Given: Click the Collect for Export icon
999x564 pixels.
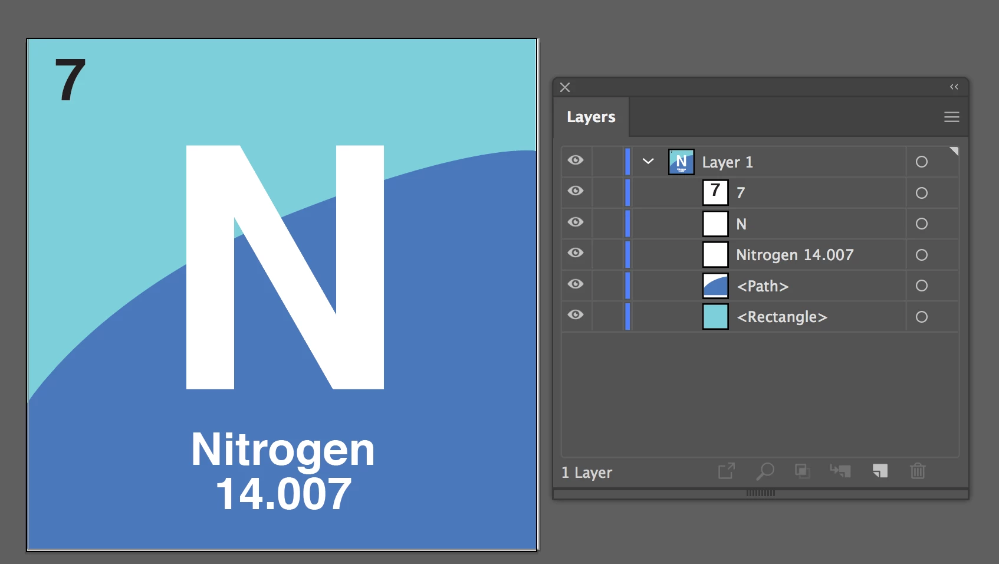Looking at the screenshot, I should [x=727, y=471].
